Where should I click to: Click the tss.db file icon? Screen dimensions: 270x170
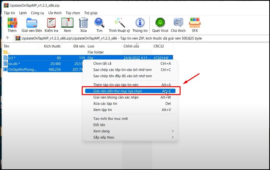pyautogui.click(x=5, y=64)
